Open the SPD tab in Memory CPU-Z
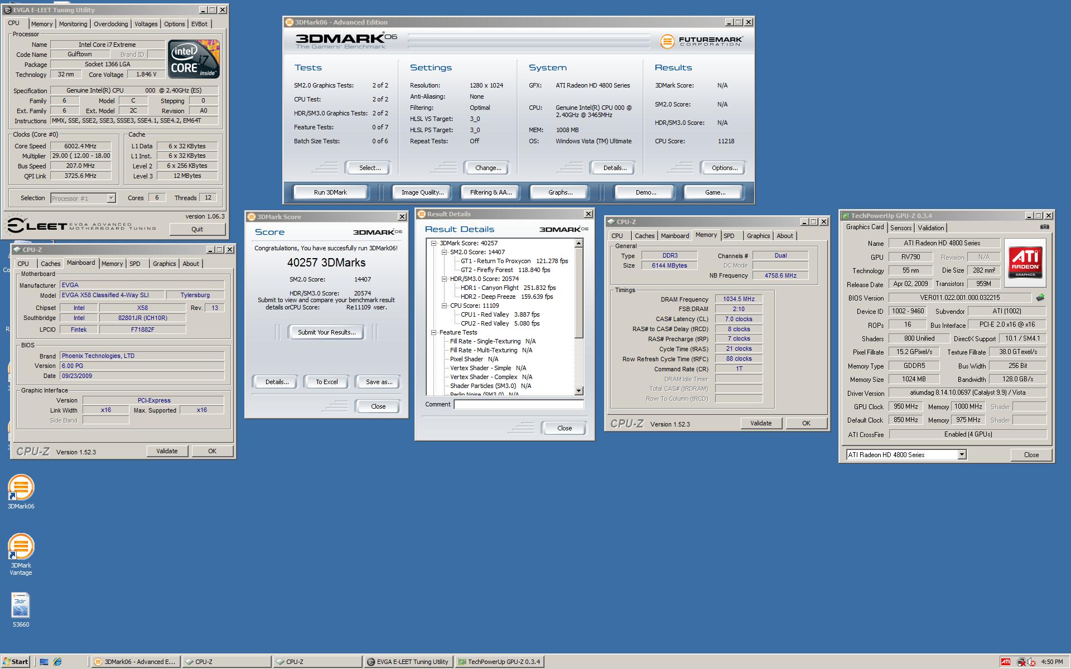The height and width of the screenshot is (669, 1071). click(x=729, y=236)
